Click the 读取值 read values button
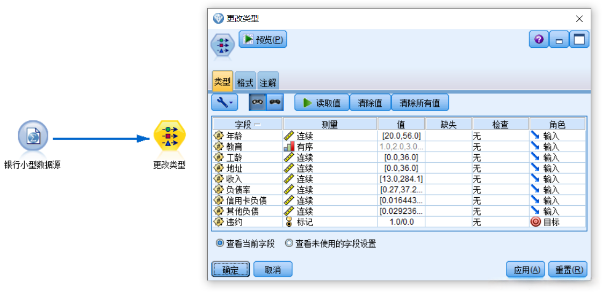Image resolution: width=602 pixels, height=295 pixels. (x=322, y=103)
